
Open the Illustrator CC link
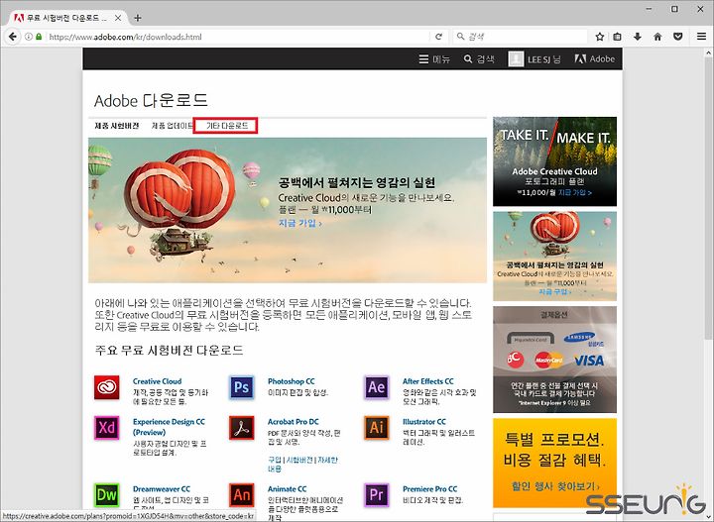pos(424,422)
